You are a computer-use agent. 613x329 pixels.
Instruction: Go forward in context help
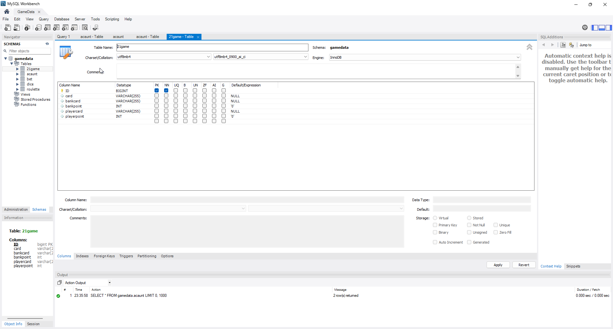(x=552, y=45)
